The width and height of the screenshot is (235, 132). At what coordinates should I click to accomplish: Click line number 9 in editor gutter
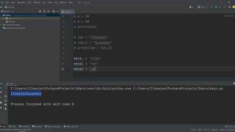click(64, 58)
